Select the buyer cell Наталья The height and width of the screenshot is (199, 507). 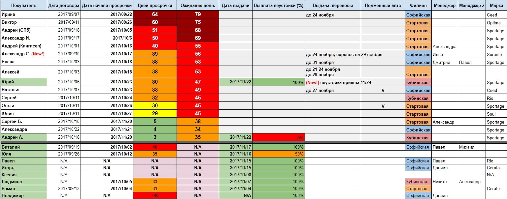tap(23, 90)
